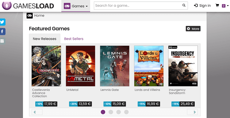This screenshot has width=230, height=118.
Task: Click the magnifying glass search icon
Action: point(184,6)
